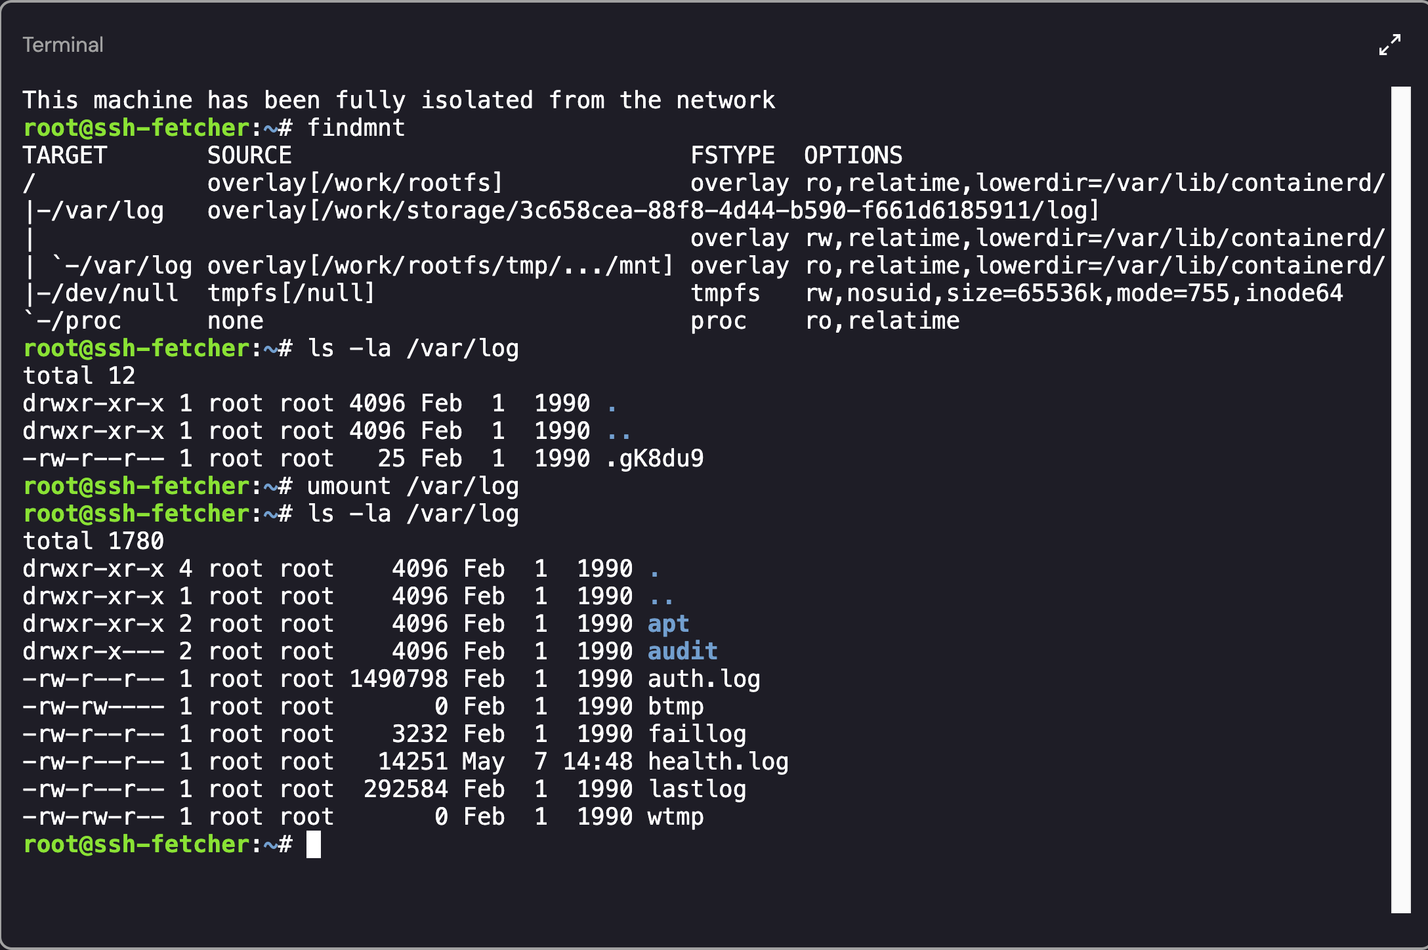Click the lastlog file name
Screen dimensions: 1428x950
697,789
